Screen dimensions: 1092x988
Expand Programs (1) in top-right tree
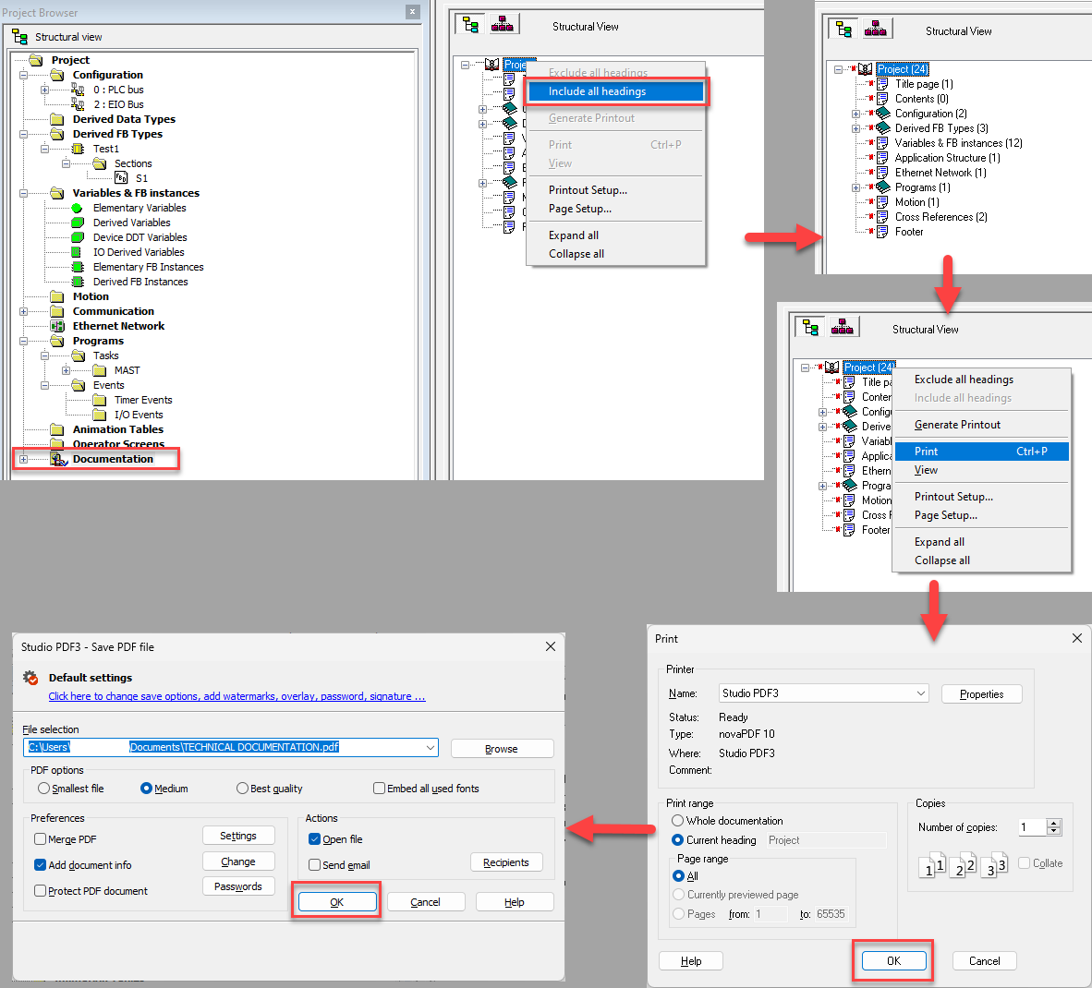[855, 188]
